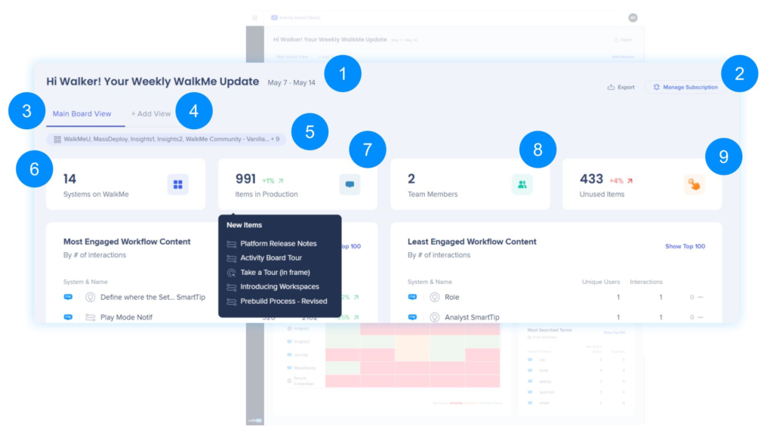
Task: Click the Role row name in Least Engaged
Action: click(x=451, y=297)
